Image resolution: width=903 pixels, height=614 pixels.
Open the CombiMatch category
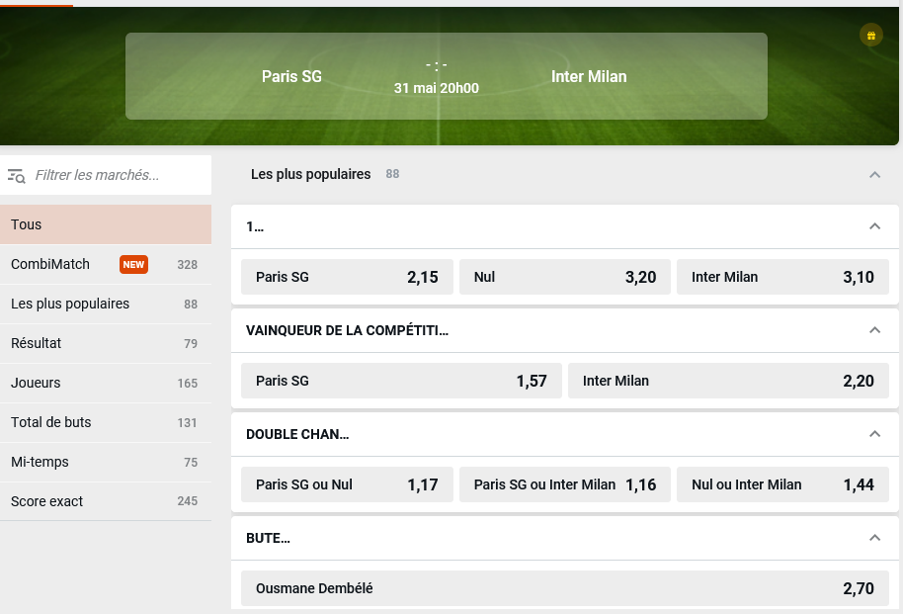tap(106, 264)
